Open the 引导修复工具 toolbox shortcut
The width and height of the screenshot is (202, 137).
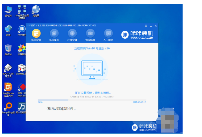click(x=21, y=69)
